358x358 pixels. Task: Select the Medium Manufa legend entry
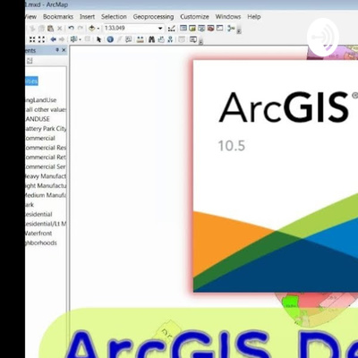pyautogui.click(x=46, y=195)
